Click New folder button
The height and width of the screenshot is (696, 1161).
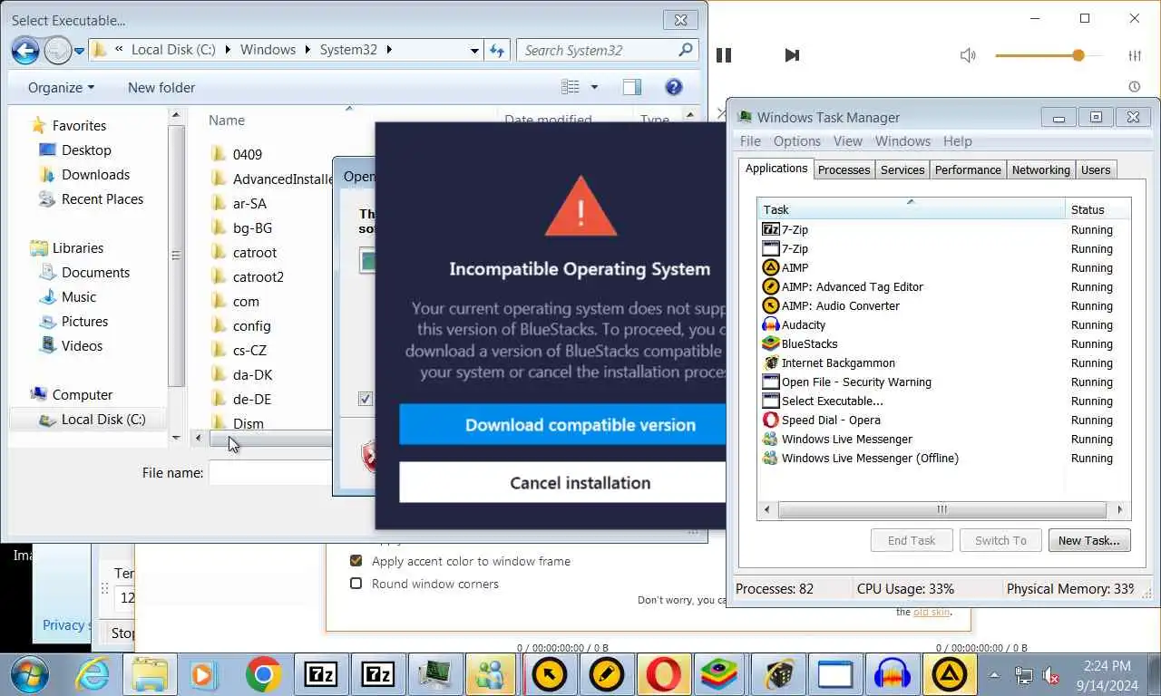coord(161,88)
